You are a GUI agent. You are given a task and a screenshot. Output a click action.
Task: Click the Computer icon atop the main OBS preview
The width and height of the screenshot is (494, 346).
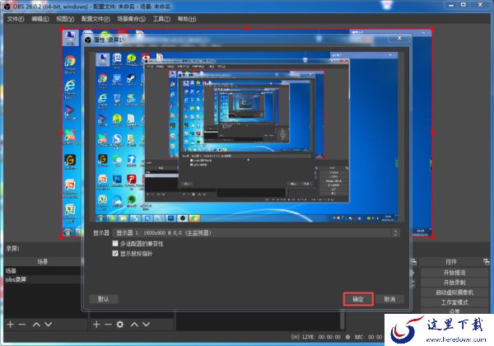pos(70,36)
